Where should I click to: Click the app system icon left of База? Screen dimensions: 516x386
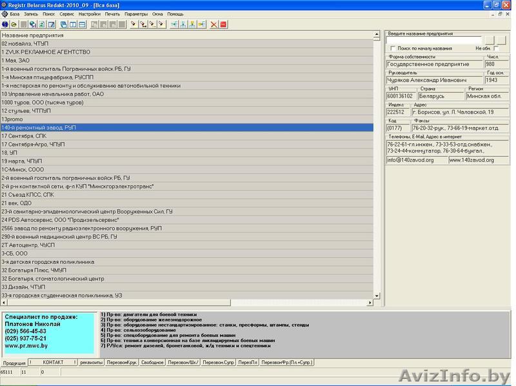[5, 14]
